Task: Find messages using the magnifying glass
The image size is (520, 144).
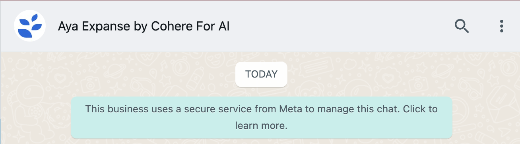Action: pos(462,27)
